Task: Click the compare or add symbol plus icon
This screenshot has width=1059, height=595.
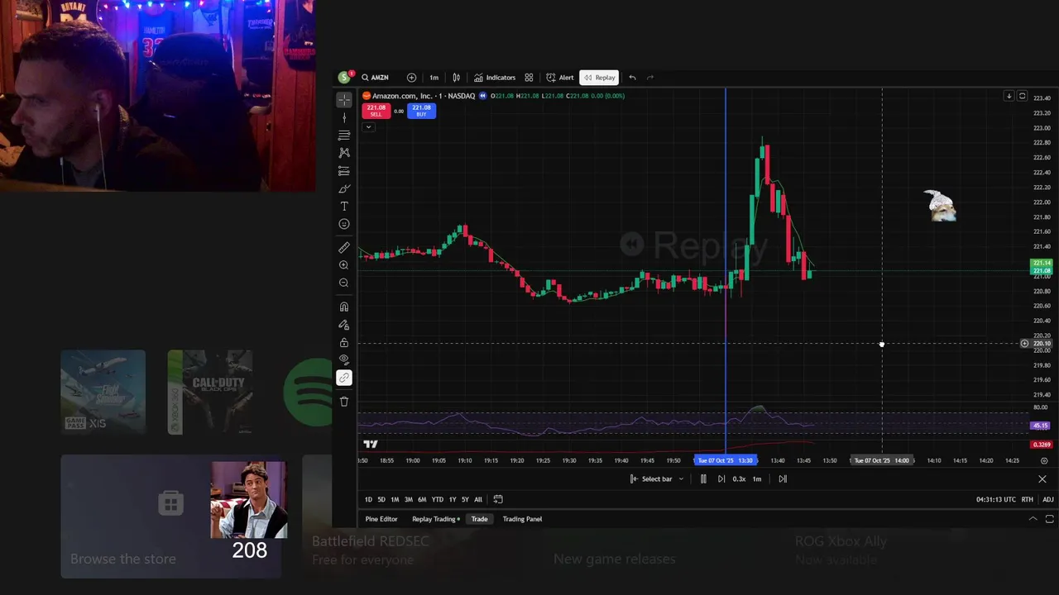Action: (x=411, y=78)
